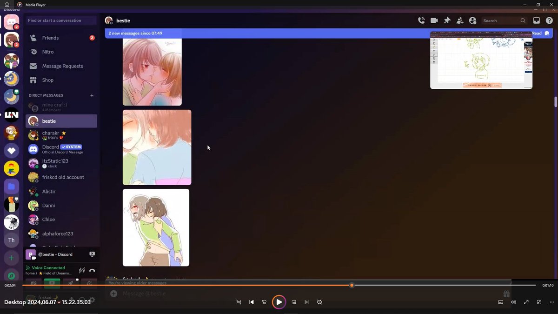Image resolution: width=558 pixels, height=314 pixels.
Task: Toggle shuffle in Media Player
Action: point(239,302)
